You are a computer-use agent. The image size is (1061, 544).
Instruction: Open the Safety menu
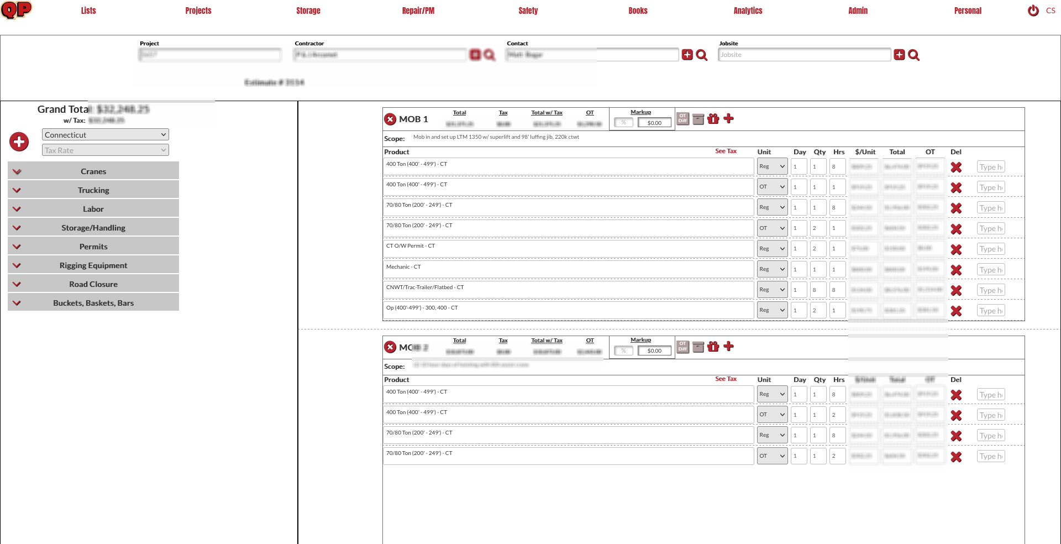point(528,11)
